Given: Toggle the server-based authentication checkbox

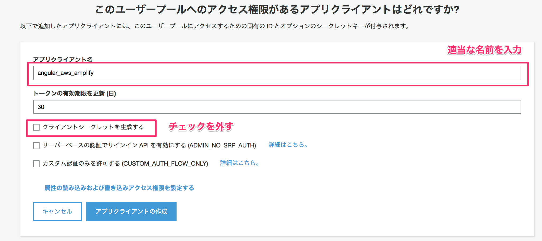Looking at the screenshot, I should click(x=36, y=146).
